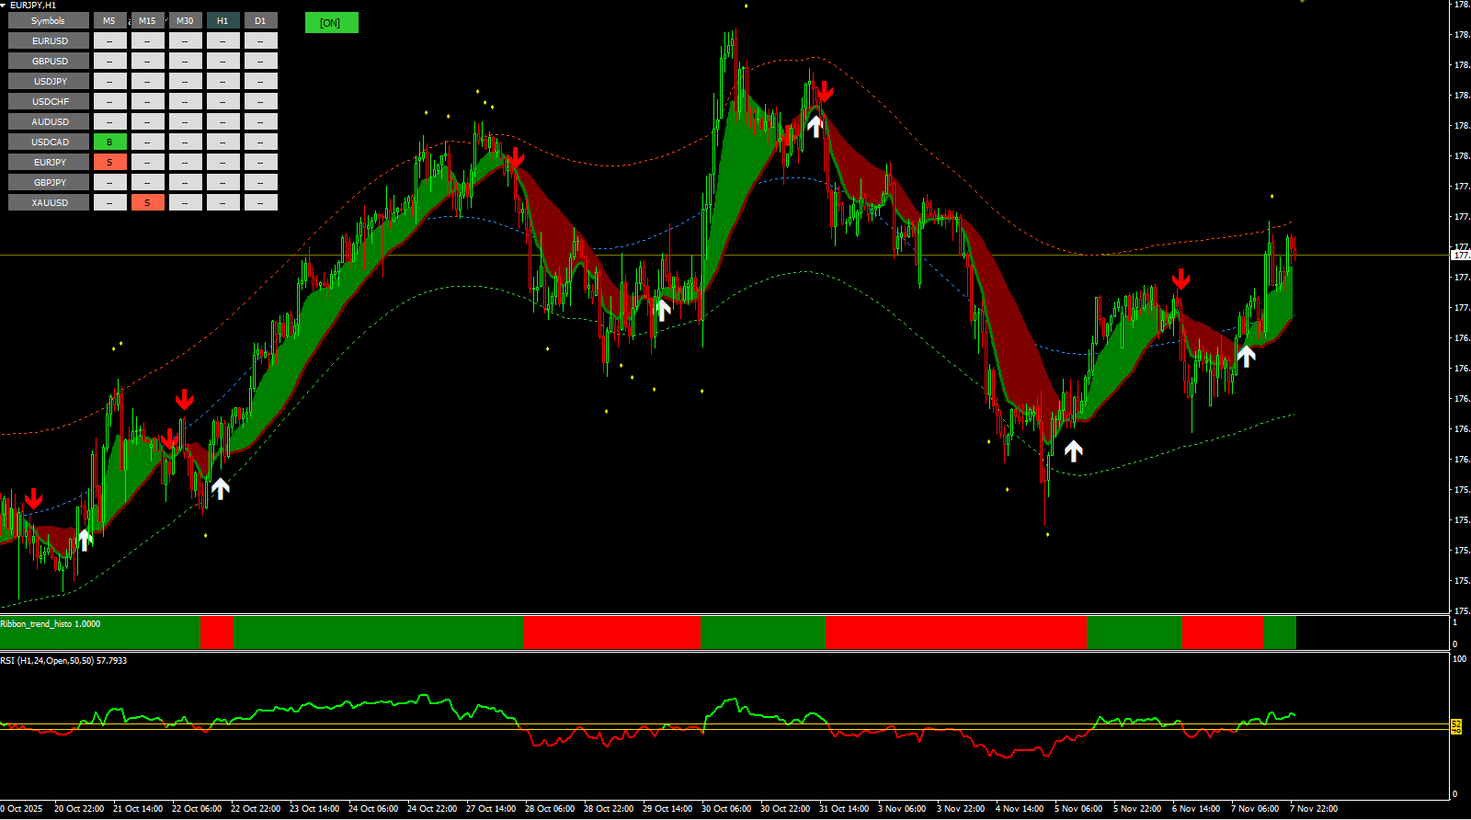The height and width of the screenshot is (820, 1471).
Task: Click the USDCHF M15 signal cell
Action: (147, 101)
